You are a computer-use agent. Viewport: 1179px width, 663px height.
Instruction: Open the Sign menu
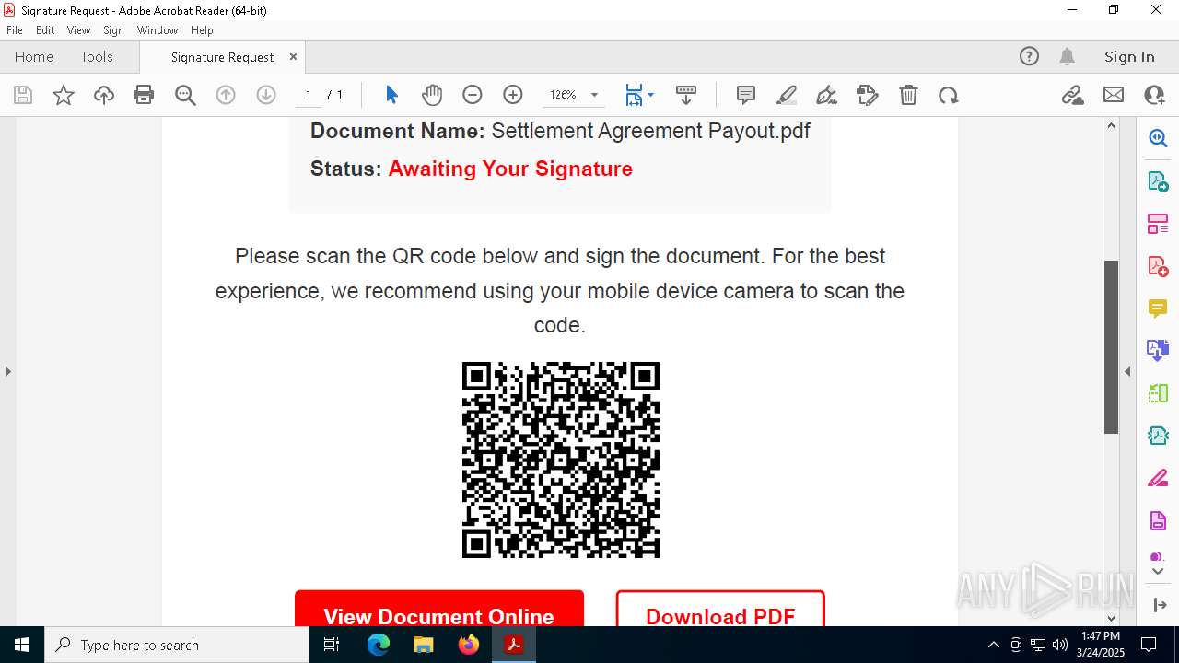click(113, 29)
